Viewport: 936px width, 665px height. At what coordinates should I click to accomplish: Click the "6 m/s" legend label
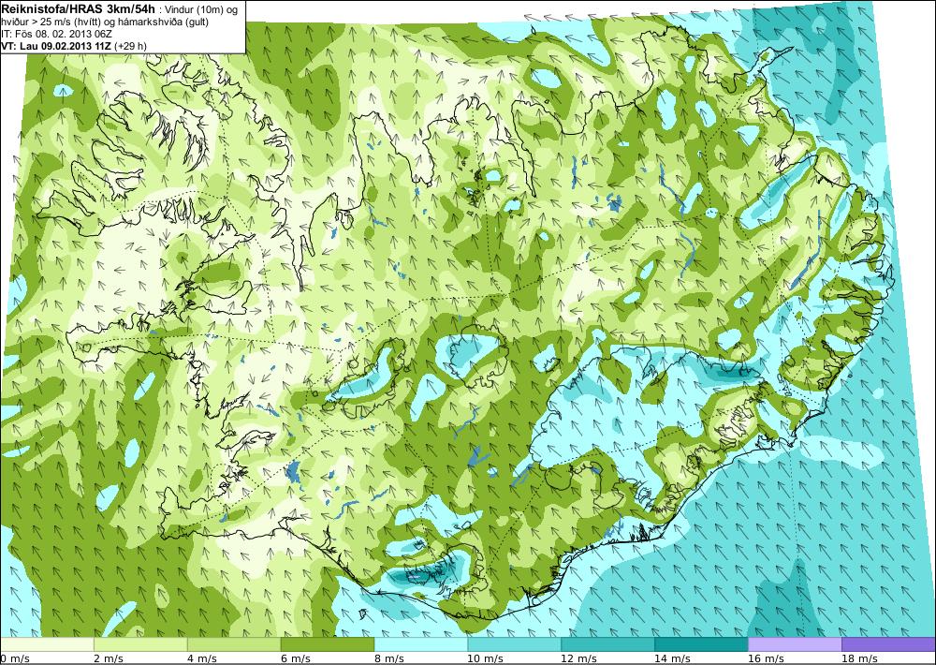[x=296, y=658]
